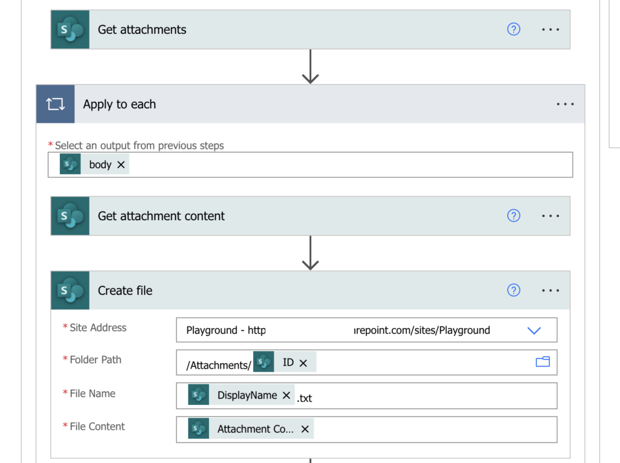Image resolution: width=620 pixels, height=463 pixels.
Task: Remove the Attachment Content token
Action: pos(305,429)
